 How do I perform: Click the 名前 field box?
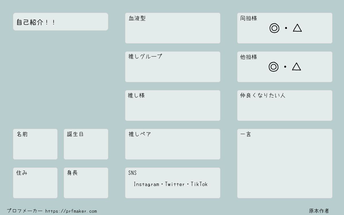[x=35, y=144]
